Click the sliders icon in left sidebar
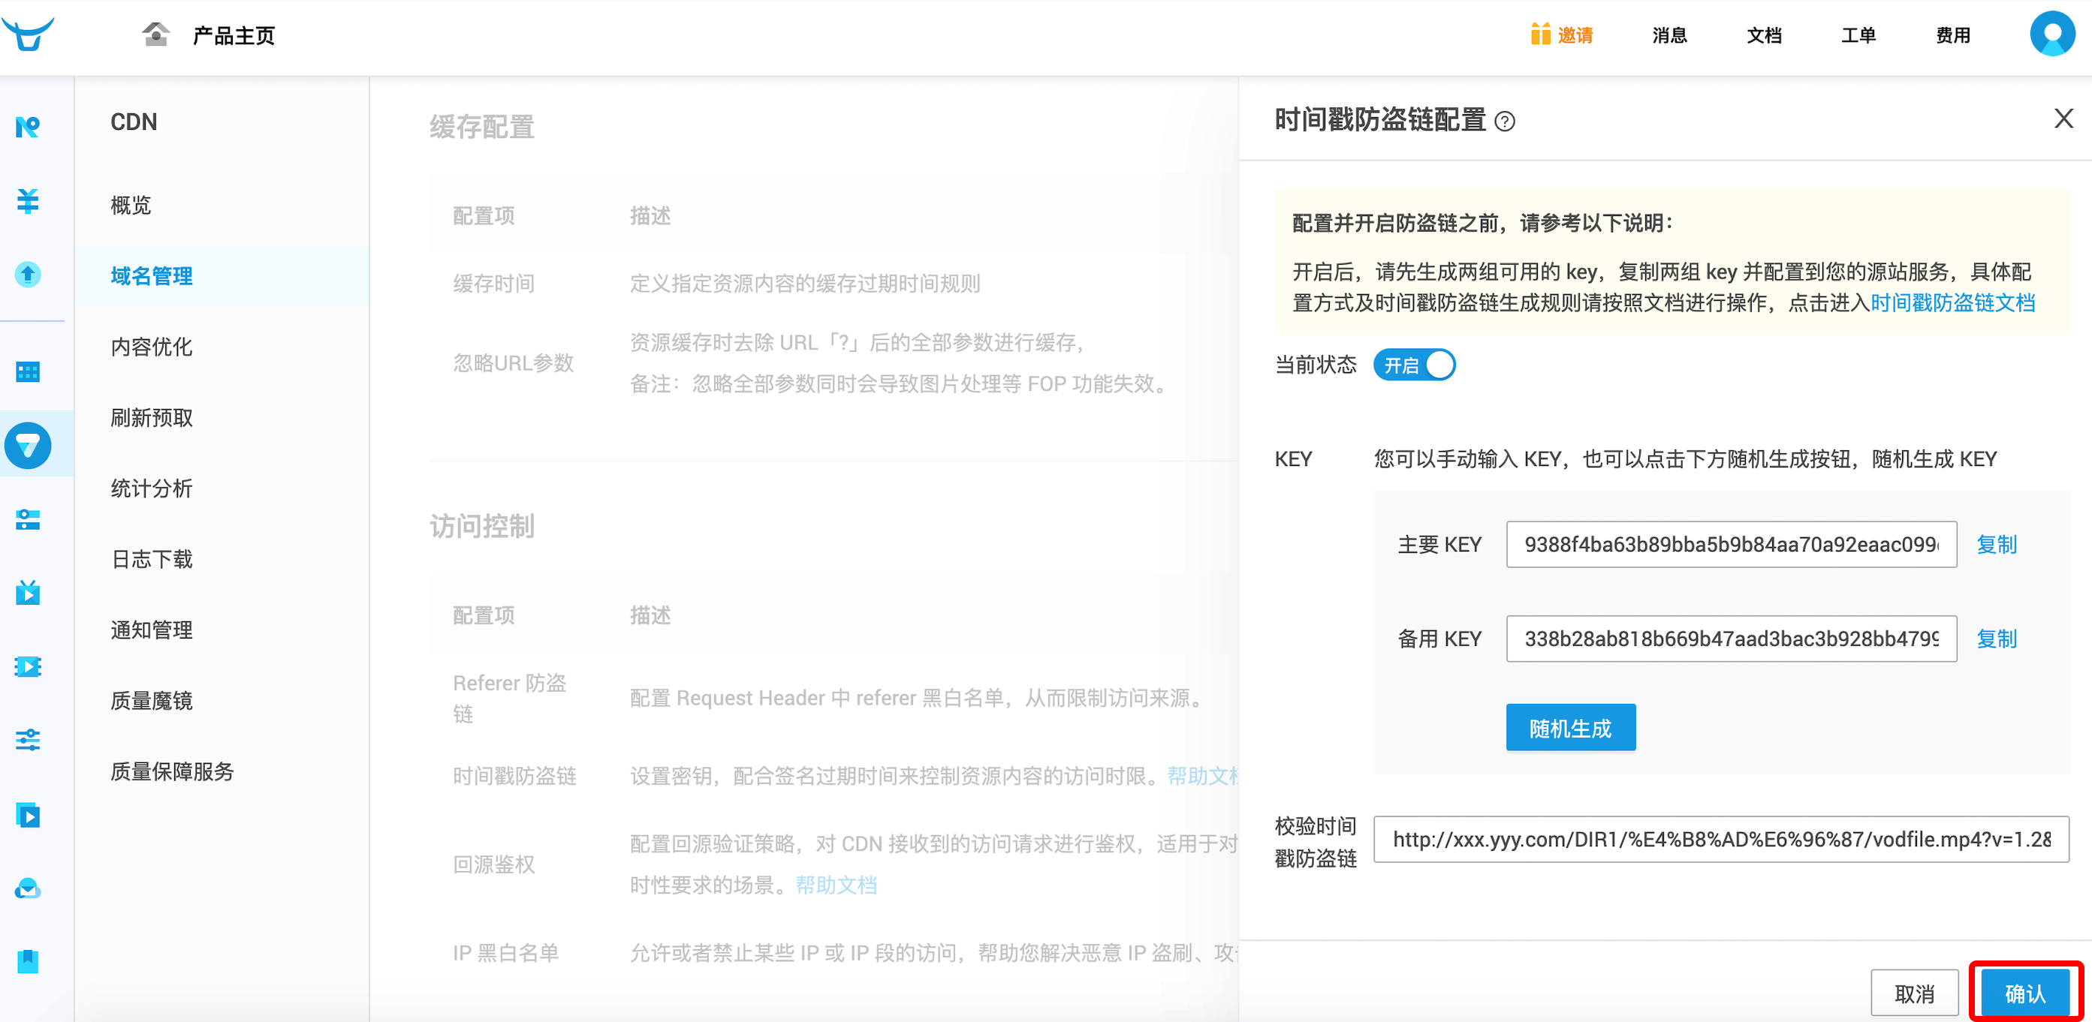This screenshot has width=2092, height=1022. [x=28, y=740]
